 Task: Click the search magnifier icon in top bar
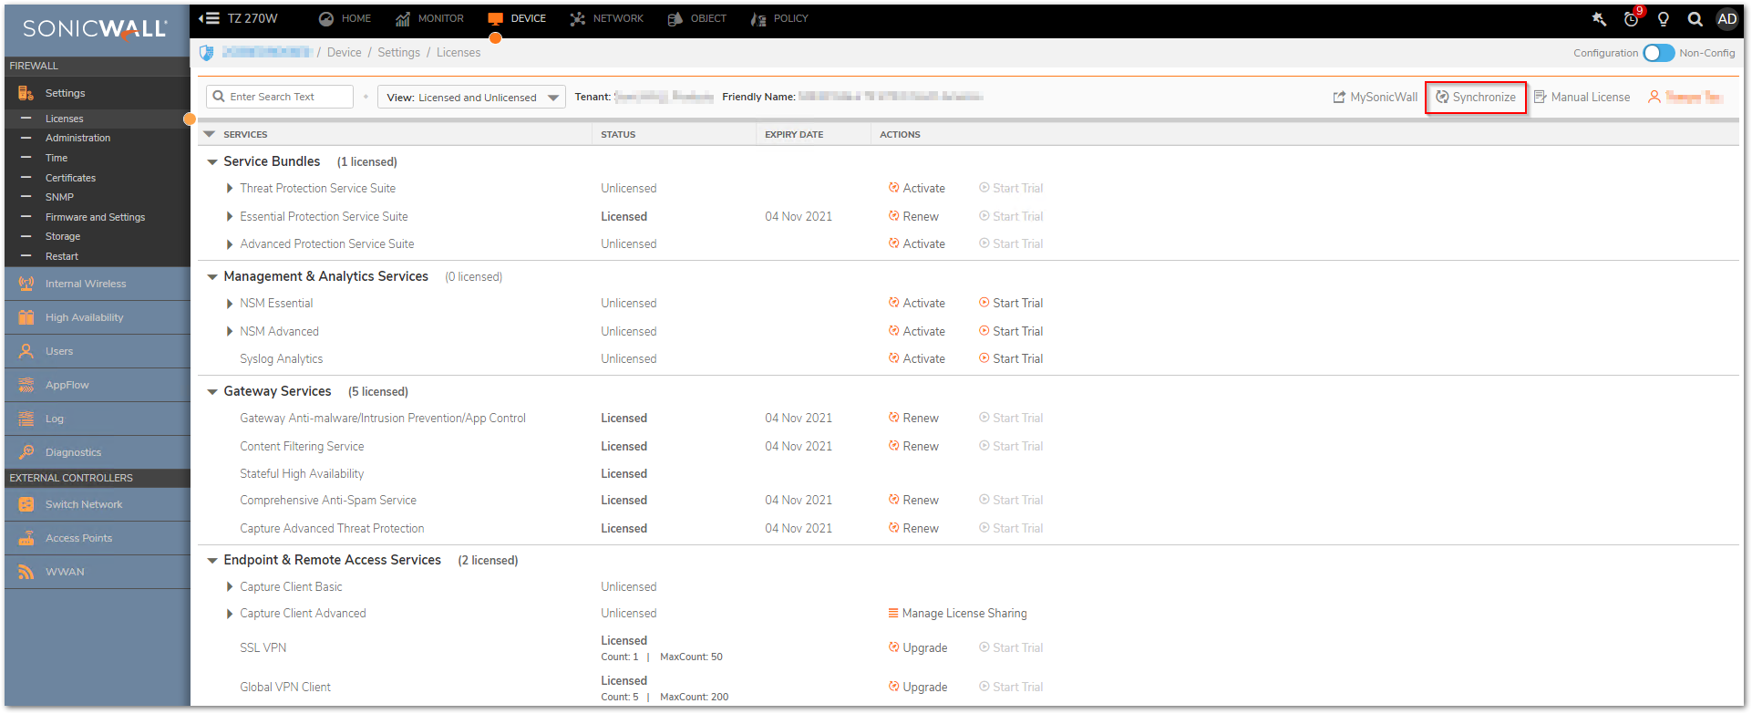pyautogui.click(x=1695, y=19)
